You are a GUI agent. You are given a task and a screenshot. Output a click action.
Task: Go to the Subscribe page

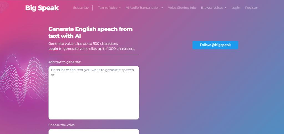tap(81, 7)
